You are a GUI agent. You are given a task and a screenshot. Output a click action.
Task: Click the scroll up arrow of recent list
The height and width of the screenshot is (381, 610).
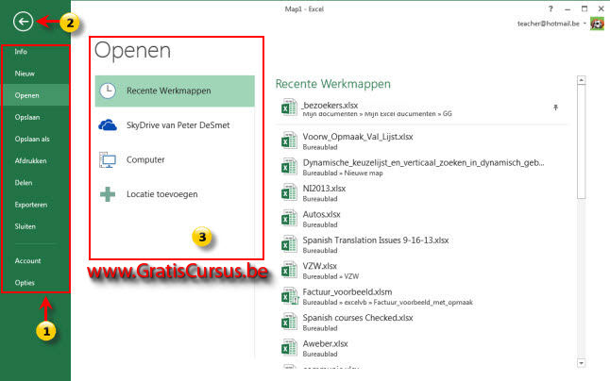582,80
